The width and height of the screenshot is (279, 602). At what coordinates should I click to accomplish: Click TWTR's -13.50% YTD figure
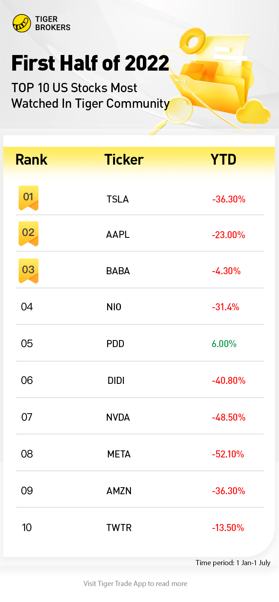click(x=228, y=528)
